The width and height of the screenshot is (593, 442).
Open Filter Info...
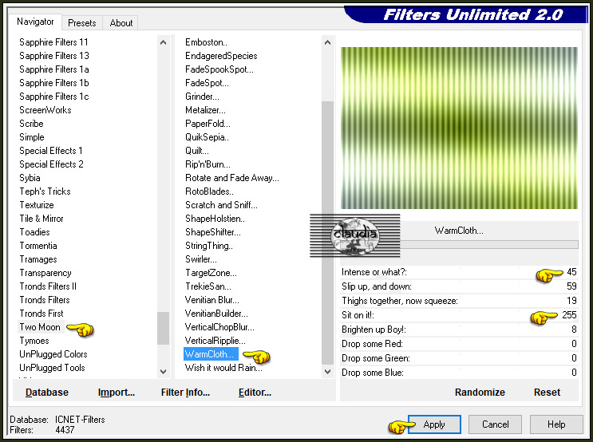click(x=185, y=393)
